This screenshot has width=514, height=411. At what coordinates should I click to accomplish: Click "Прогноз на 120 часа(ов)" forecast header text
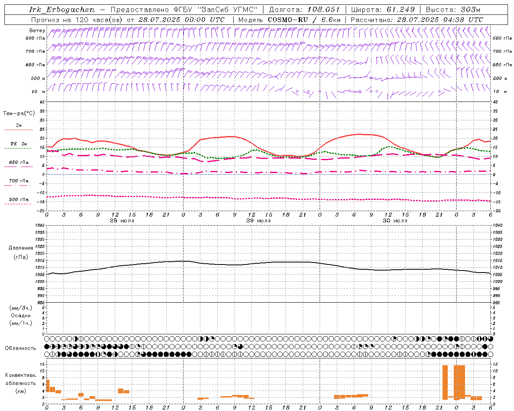click(x=77, y=20)
